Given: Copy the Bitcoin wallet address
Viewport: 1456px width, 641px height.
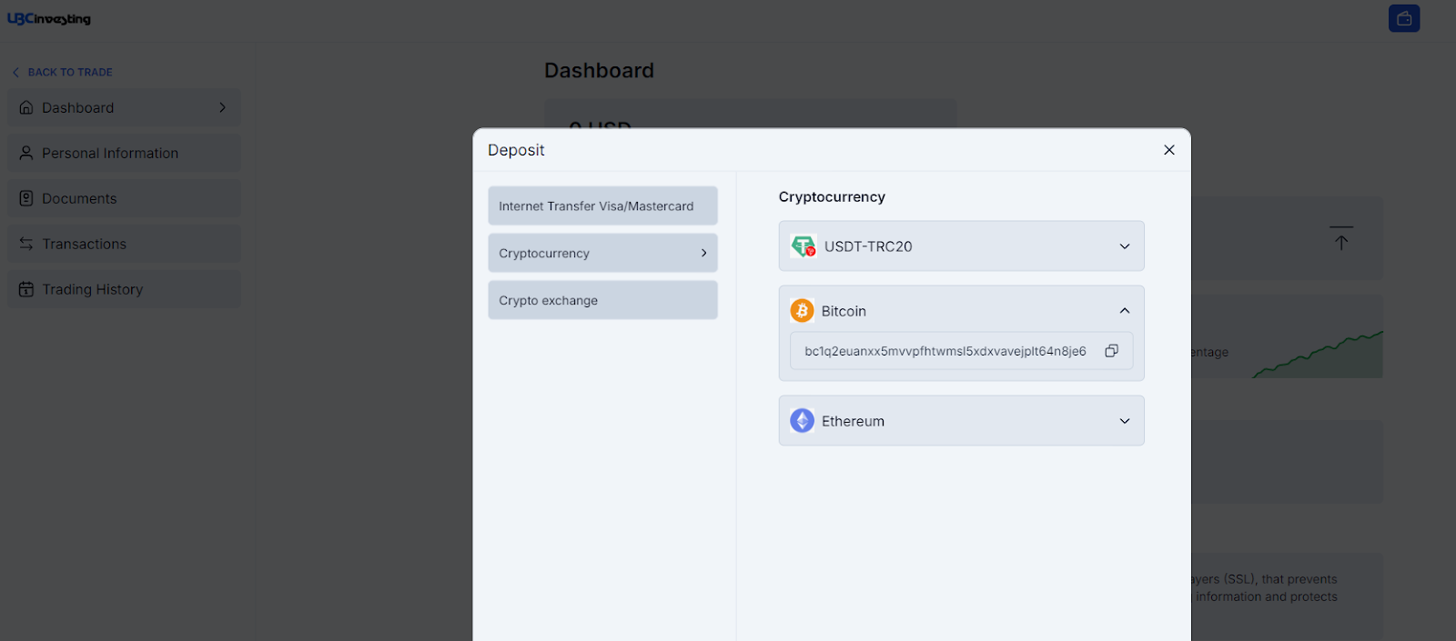Looking at the screenshot, I should pos(1111,351).
